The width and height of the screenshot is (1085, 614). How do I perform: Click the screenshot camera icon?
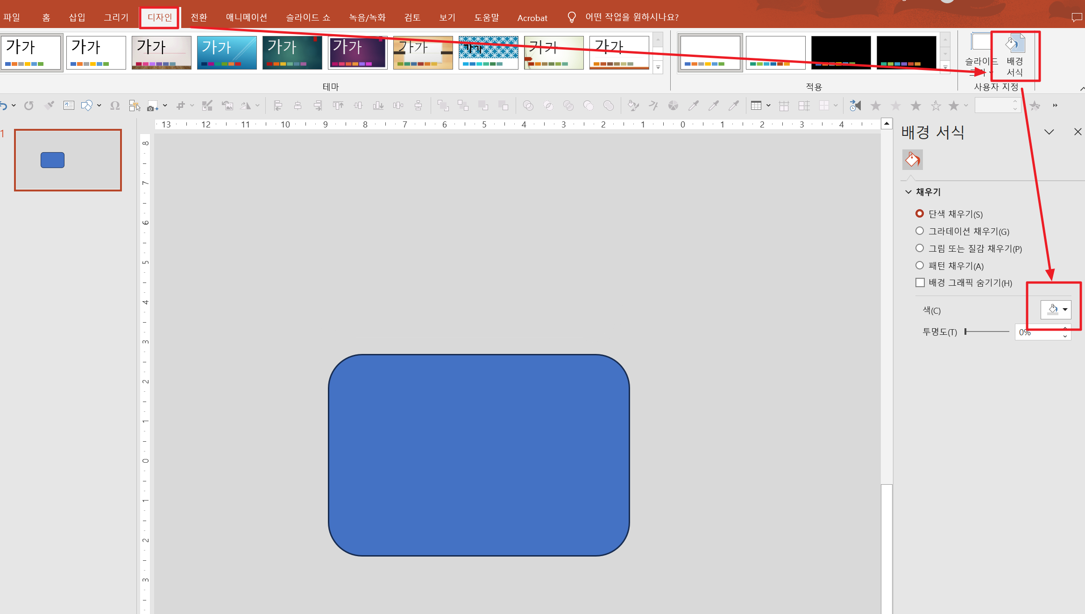[152, 106]
